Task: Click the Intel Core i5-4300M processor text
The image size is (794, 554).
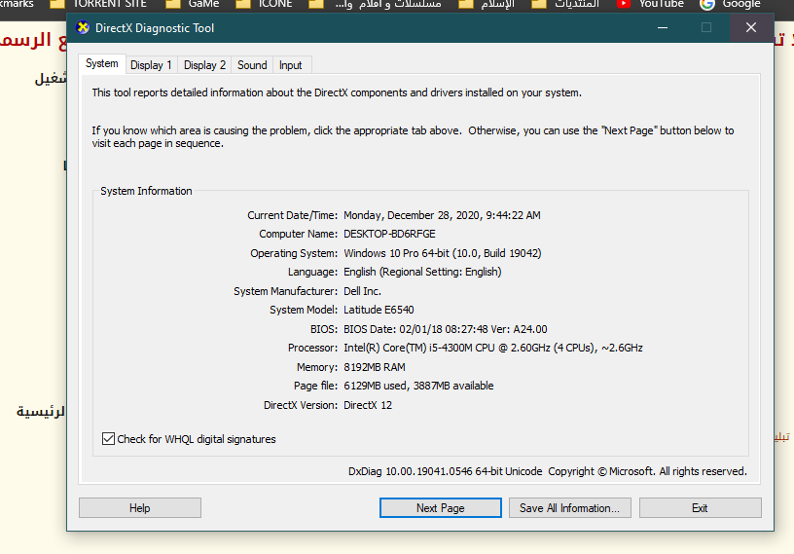Action: pos(493,348)
